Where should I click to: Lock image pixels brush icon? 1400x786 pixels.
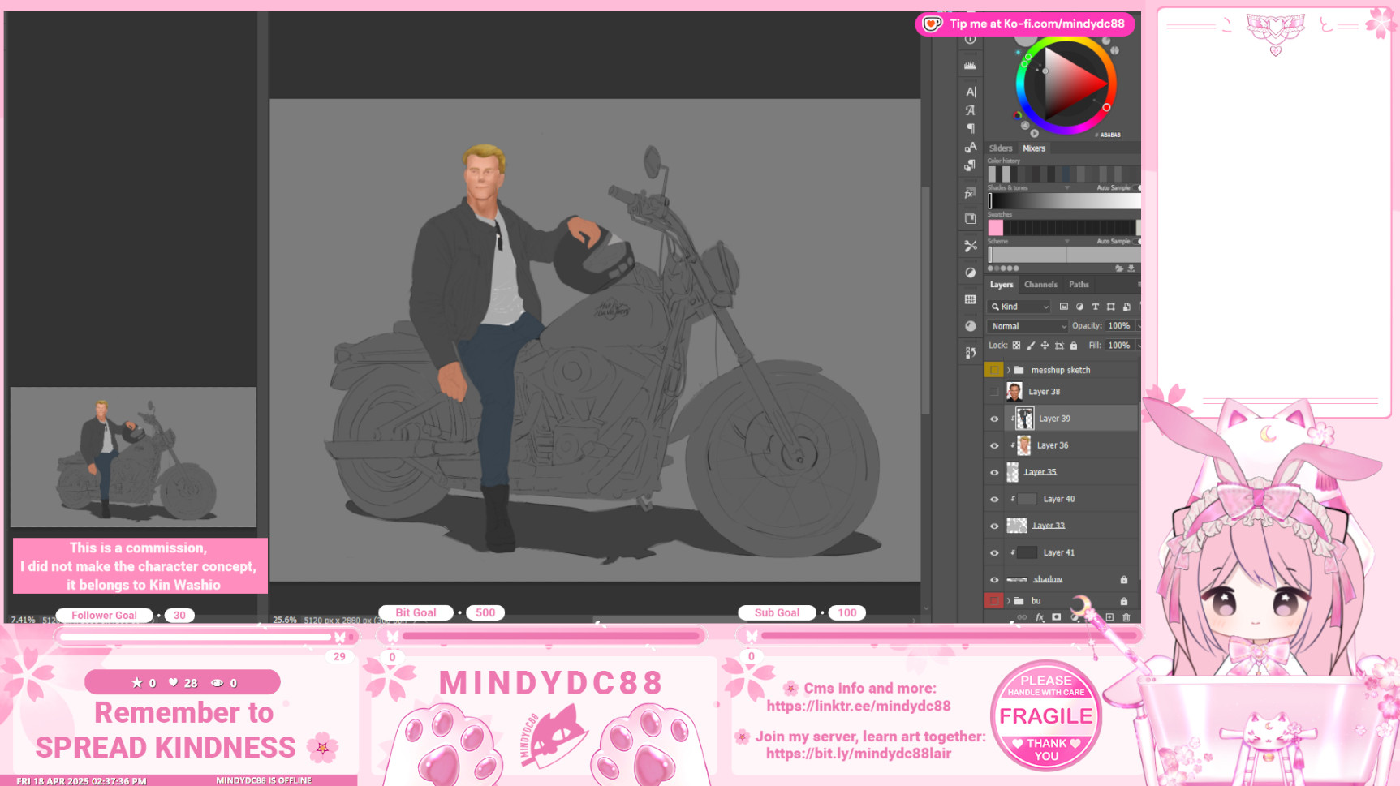pyautogui.click(x=1031, y=346)
